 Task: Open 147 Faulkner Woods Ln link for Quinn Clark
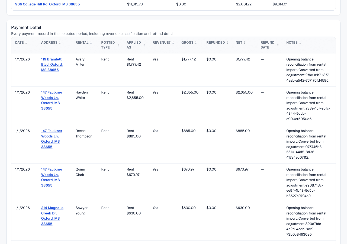pos(52,177)
